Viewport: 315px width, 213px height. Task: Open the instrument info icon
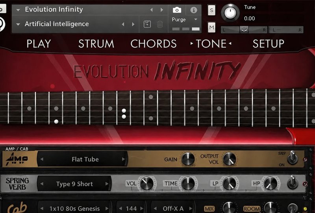coord(194,10)
